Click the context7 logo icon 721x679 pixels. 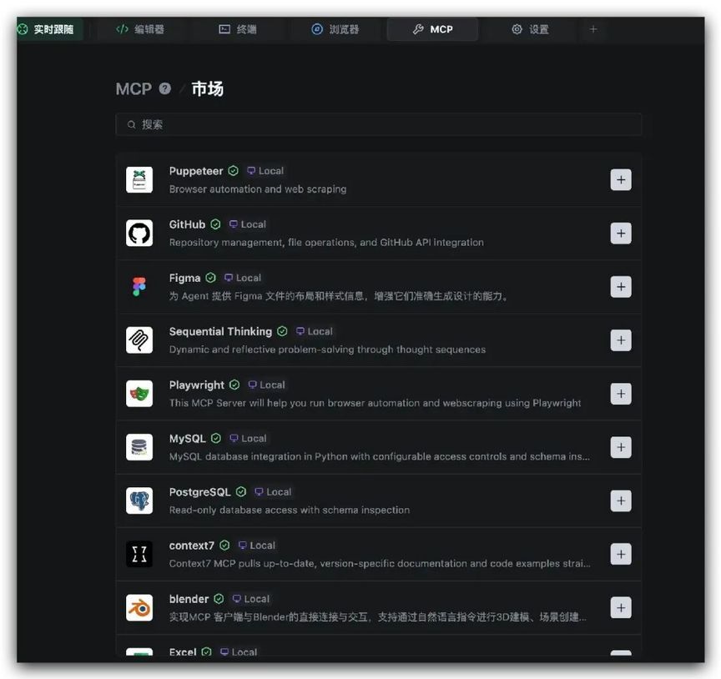(139, 554)
